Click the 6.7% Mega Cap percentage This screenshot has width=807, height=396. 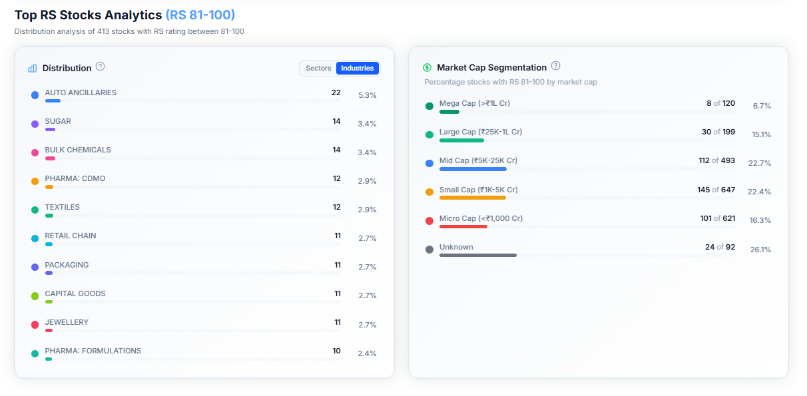point(762,106)
